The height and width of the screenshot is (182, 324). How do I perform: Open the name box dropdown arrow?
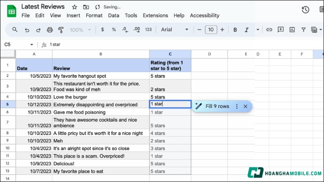32,44
